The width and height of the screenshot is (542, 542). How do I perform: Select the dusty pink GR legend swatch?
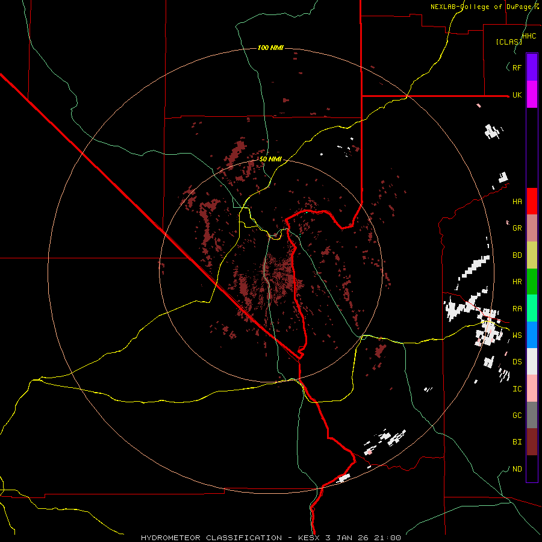[x=532, y=228]
